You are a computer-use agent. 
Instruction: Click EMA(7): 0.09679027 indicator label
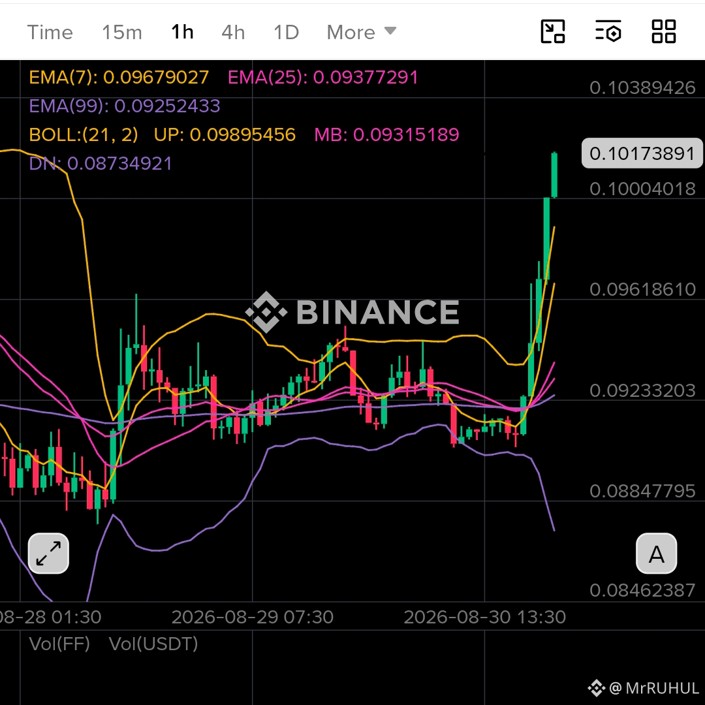tap(119, 77)
